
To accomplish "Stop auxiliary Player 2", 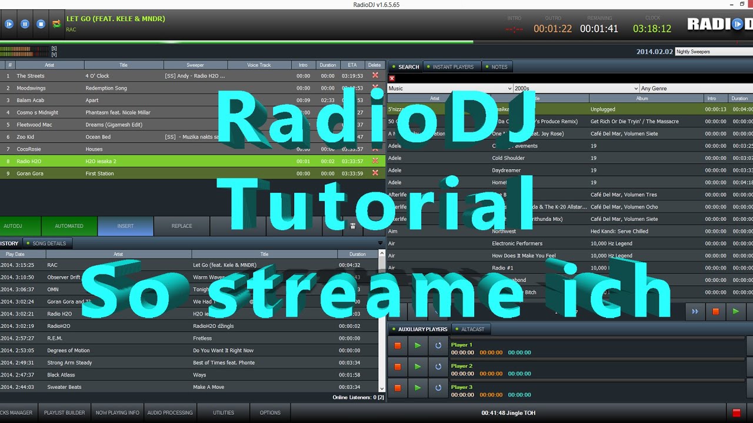I will click(x=398, y=367).
